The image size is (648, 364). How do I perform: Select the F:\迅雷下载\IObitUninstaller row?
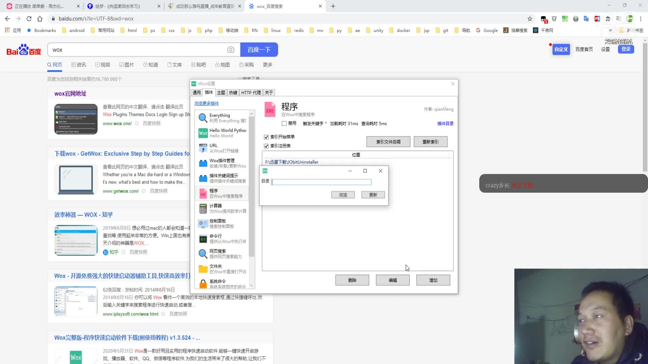coord(356,162)
